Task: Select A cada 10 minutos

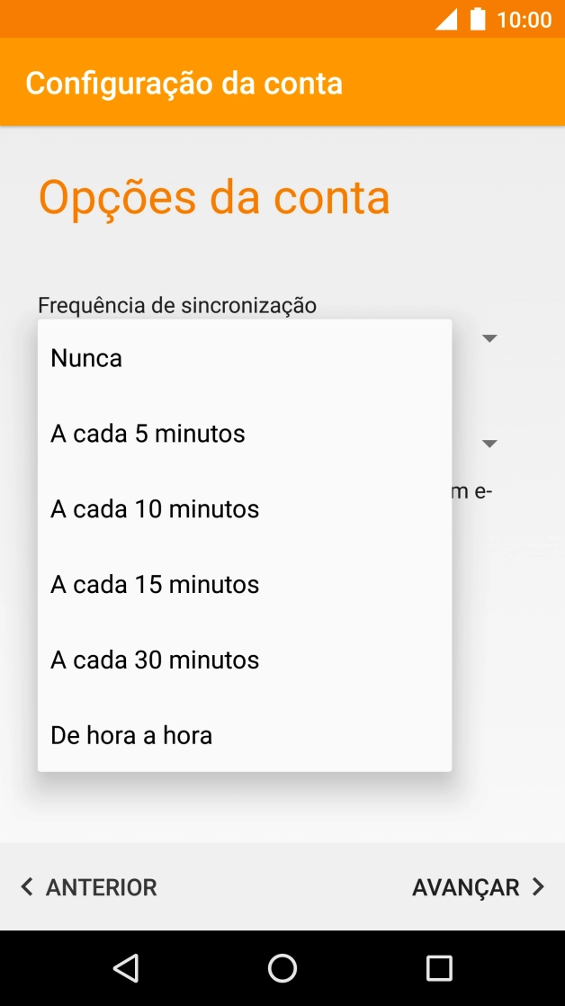Action: pos(153,508)
